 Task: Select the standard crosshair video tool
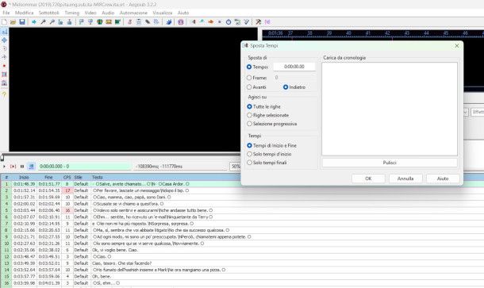click(x=4, y=32)
